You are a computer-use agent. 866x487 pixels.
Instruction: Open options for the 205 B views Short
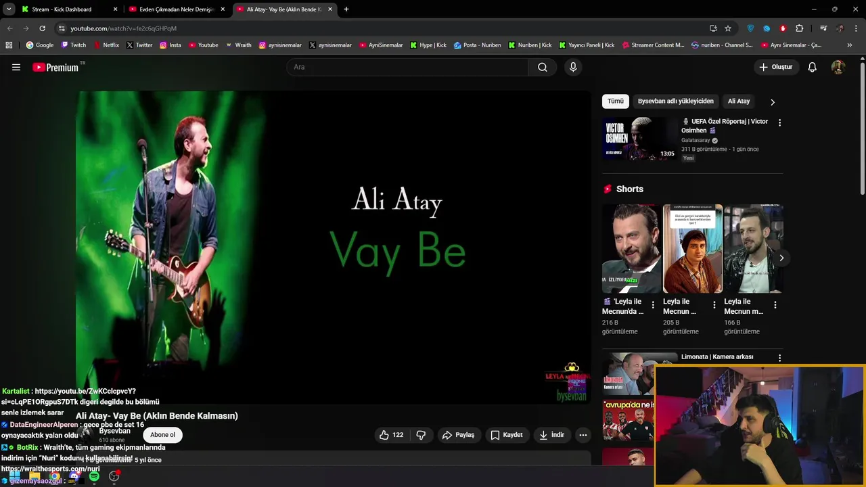pyautogui.click(x=714, y=305)
